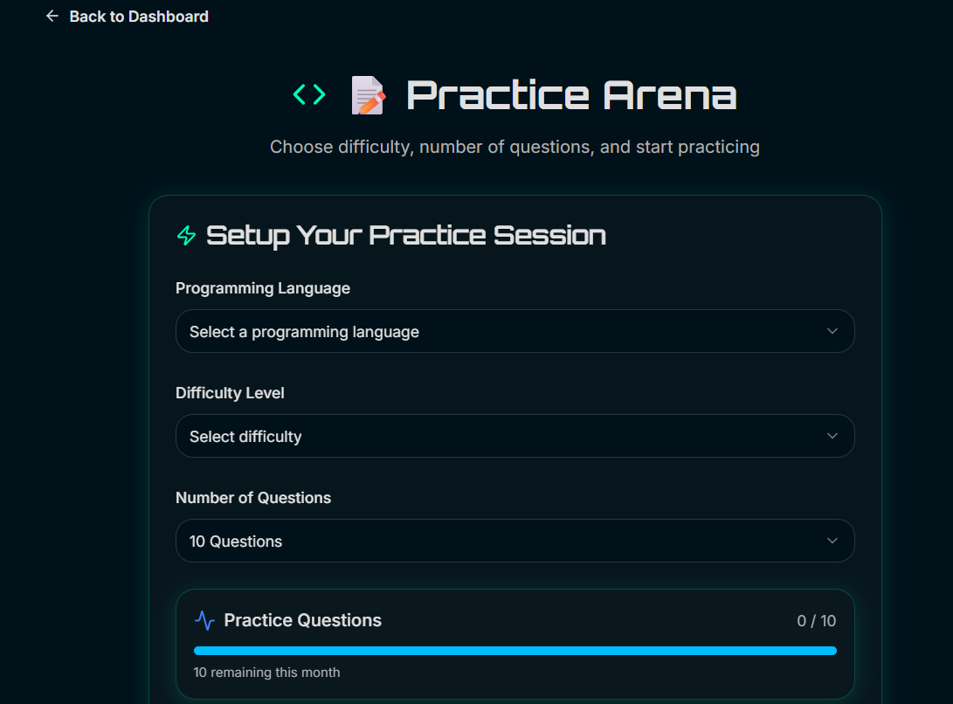Image resolution: width=953 pixels, height=704 pixels.
Task: Click the difficulty dropdown chevron arrow
Action: coord(832,436)
